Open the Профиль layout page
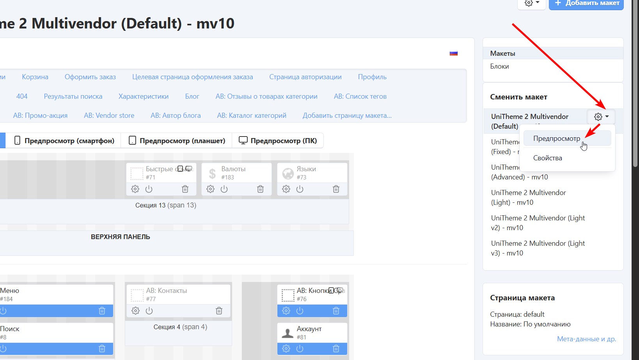The height and width of the screenshot is (360, 639). click(372, 77)
